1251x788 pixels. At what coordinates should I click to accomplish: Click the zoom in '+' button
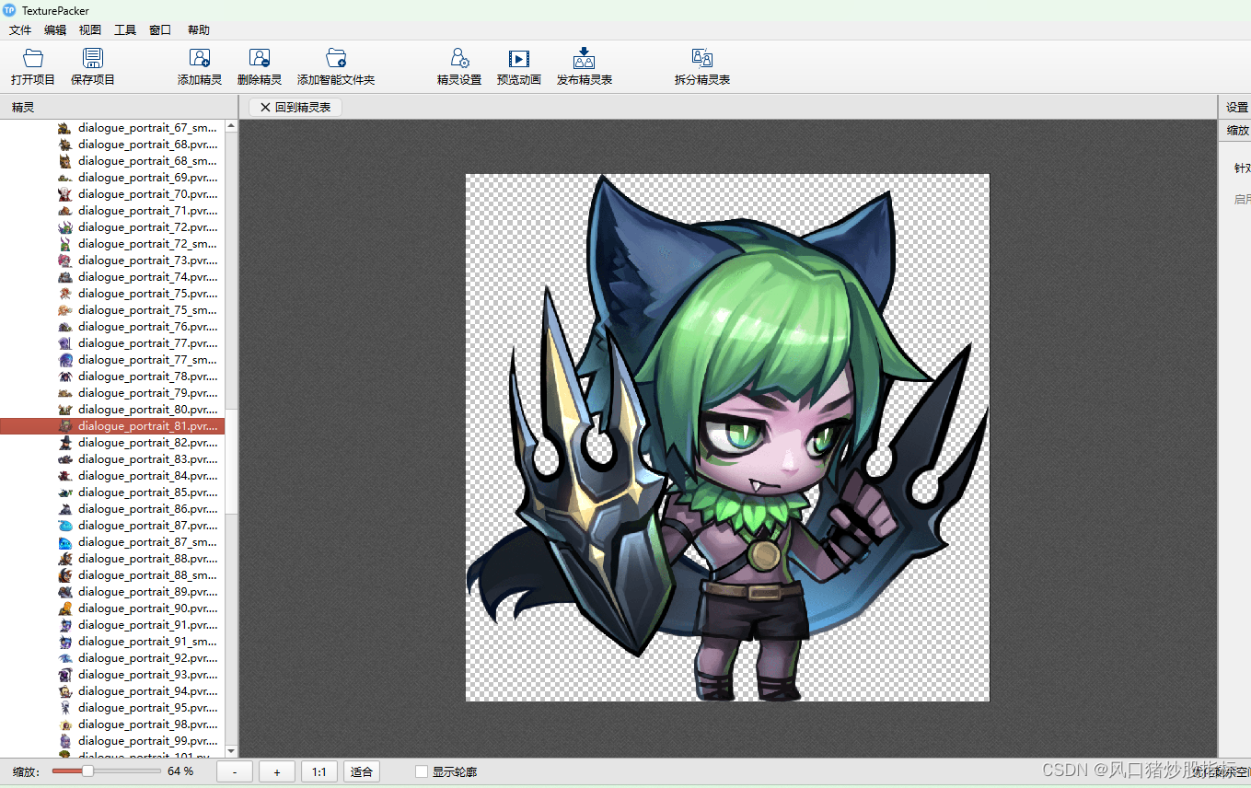click(277, 771)
